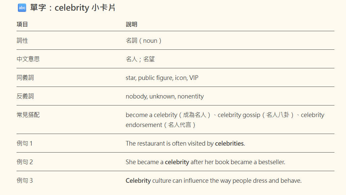Click the 名詞 (noun) cell
This screenshot has width=346, height=195.
[x=144, y=41]
